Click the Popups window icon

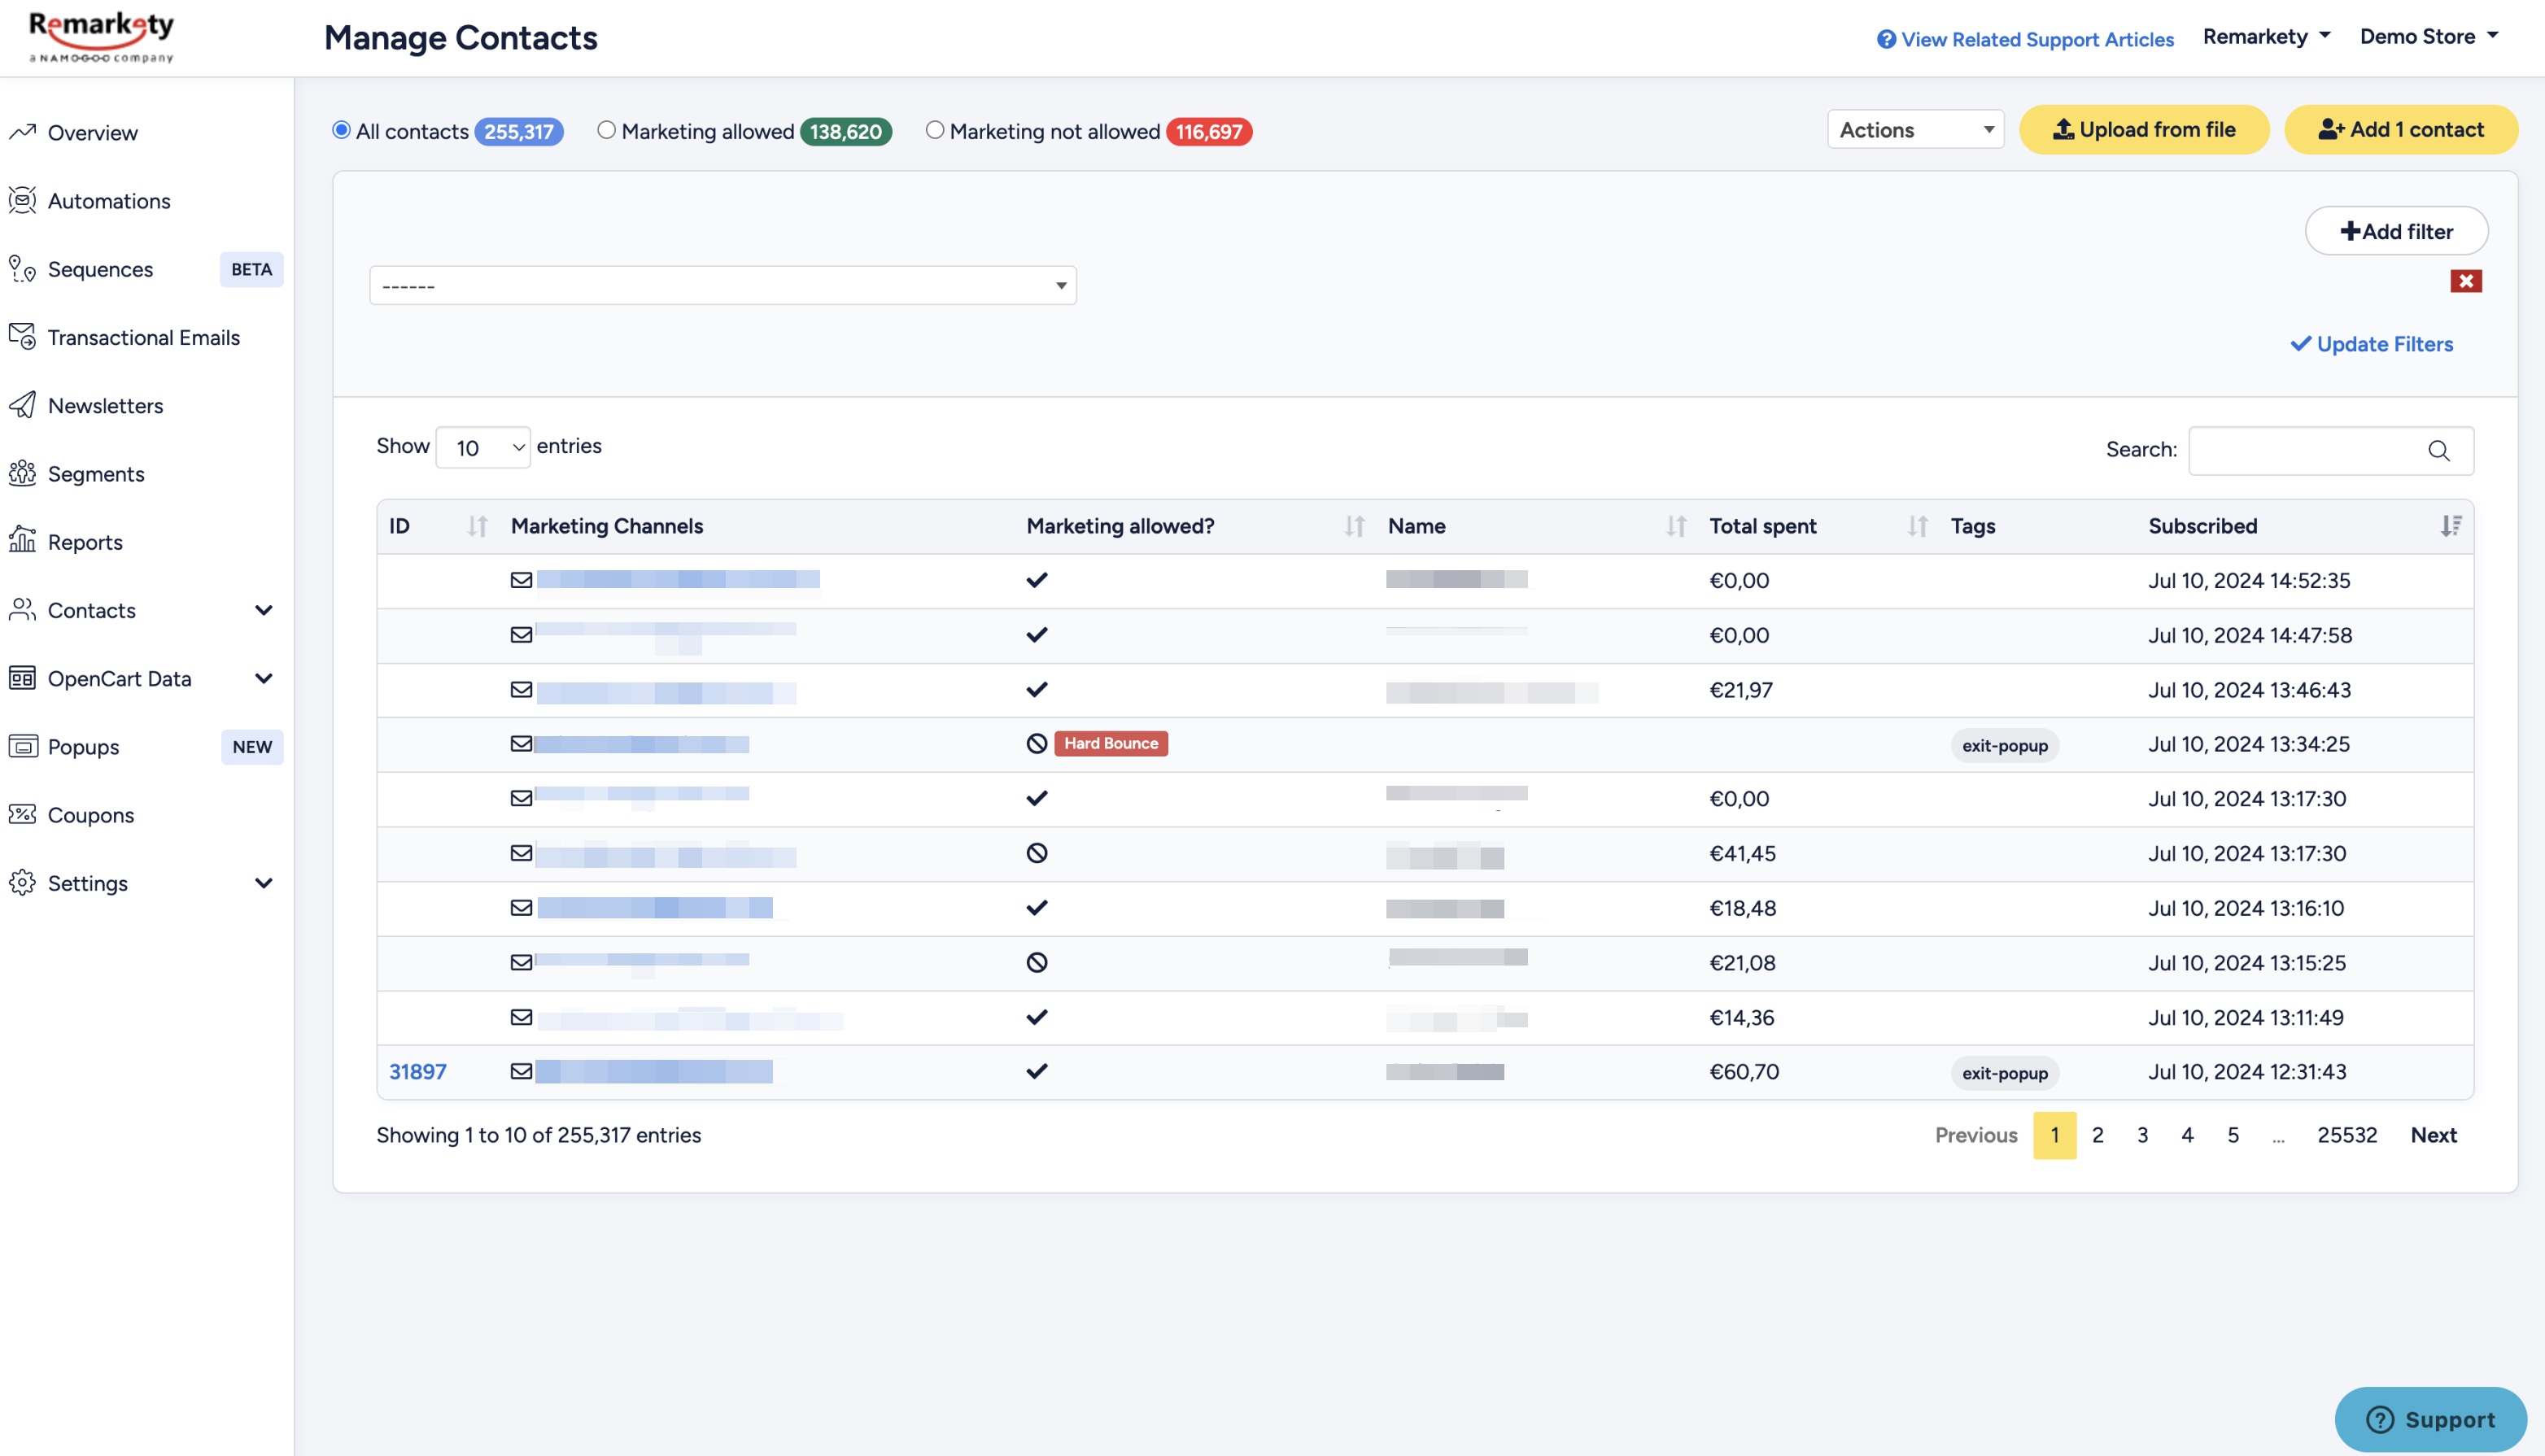coord(22,746)
